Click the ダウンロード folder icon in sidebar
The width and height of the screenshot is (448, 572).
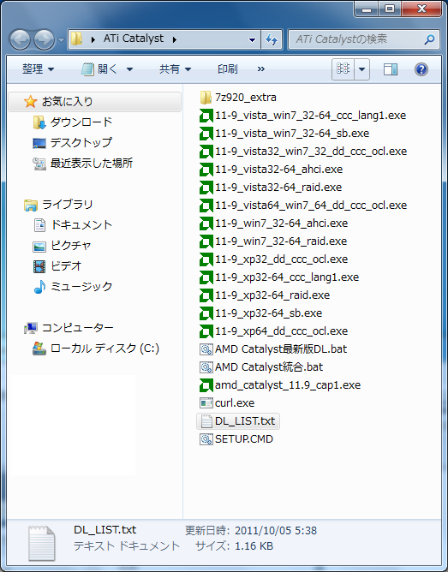click(x=39, y=122)
